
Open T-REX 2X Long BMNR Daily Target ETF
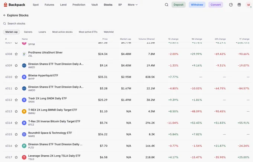[52, 110]
